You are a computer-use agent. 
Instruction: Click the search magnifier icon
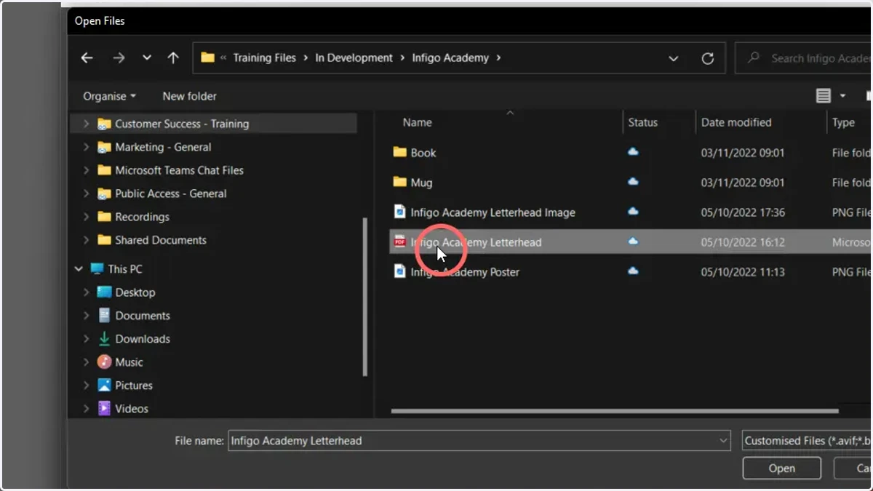coord(754,57)
